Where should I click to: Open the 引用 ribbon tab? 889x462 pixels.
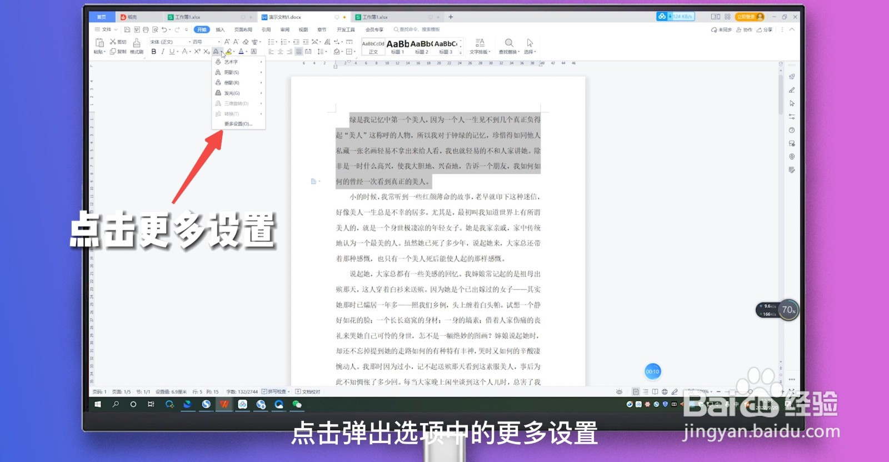click(266, 29)
